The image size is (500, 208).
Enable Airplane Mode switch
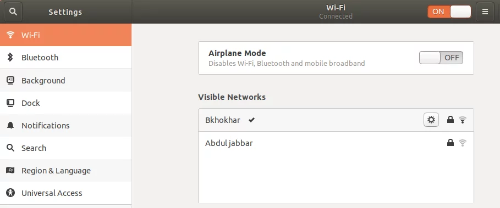pos(441,58)
